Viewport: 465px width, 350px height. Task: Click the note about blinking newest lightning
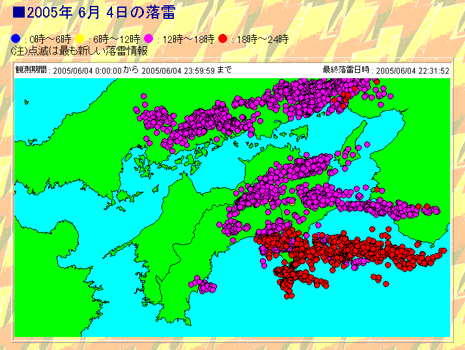click(79, 51)
